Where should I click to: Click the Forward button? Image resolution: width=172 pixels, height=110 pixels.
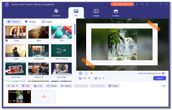pos(81,86)
